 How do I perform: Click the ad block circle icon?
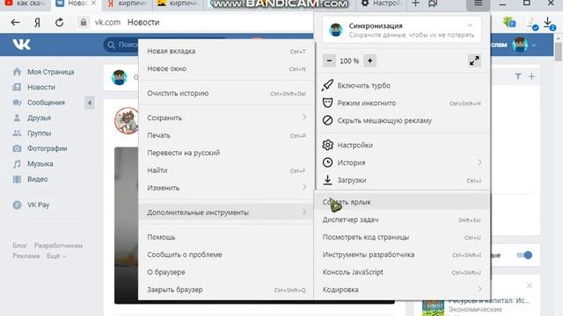[x=327, y=120]
